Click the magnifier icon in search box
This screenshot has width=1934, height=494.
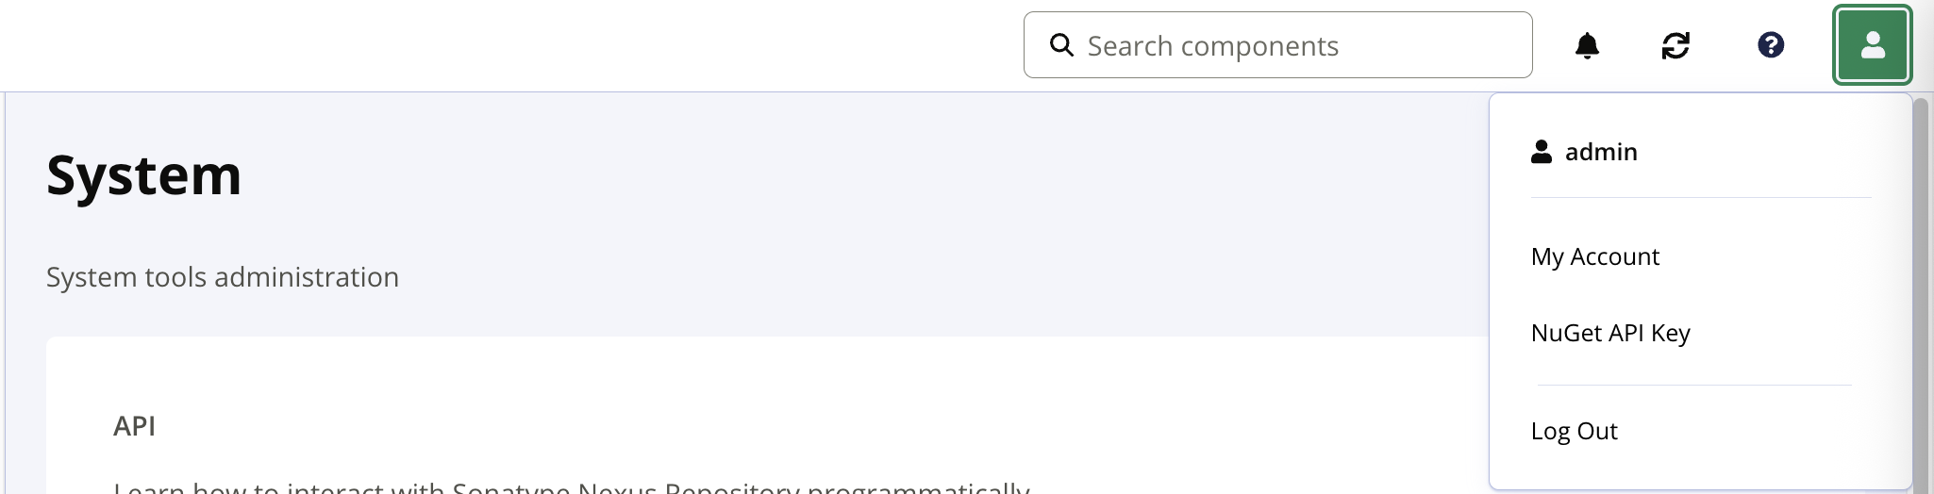coord(1061,45)
